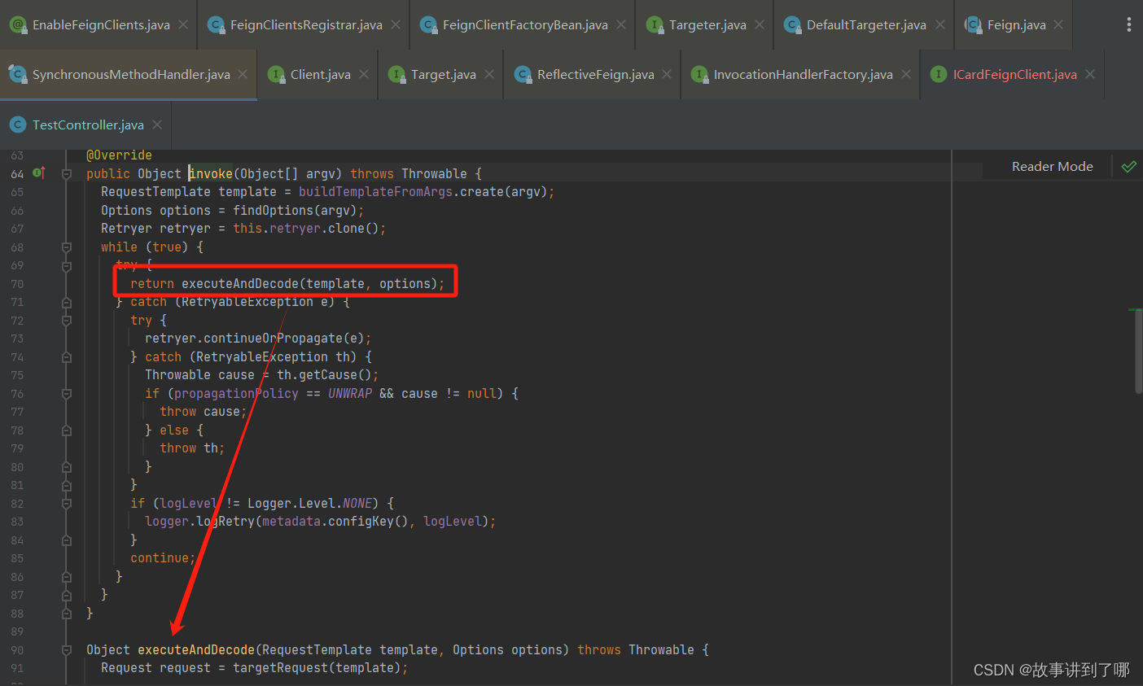Collapse executeAndDecode method at line 90
Viewport: 1143px width, 686px height.
coord(67,650)
